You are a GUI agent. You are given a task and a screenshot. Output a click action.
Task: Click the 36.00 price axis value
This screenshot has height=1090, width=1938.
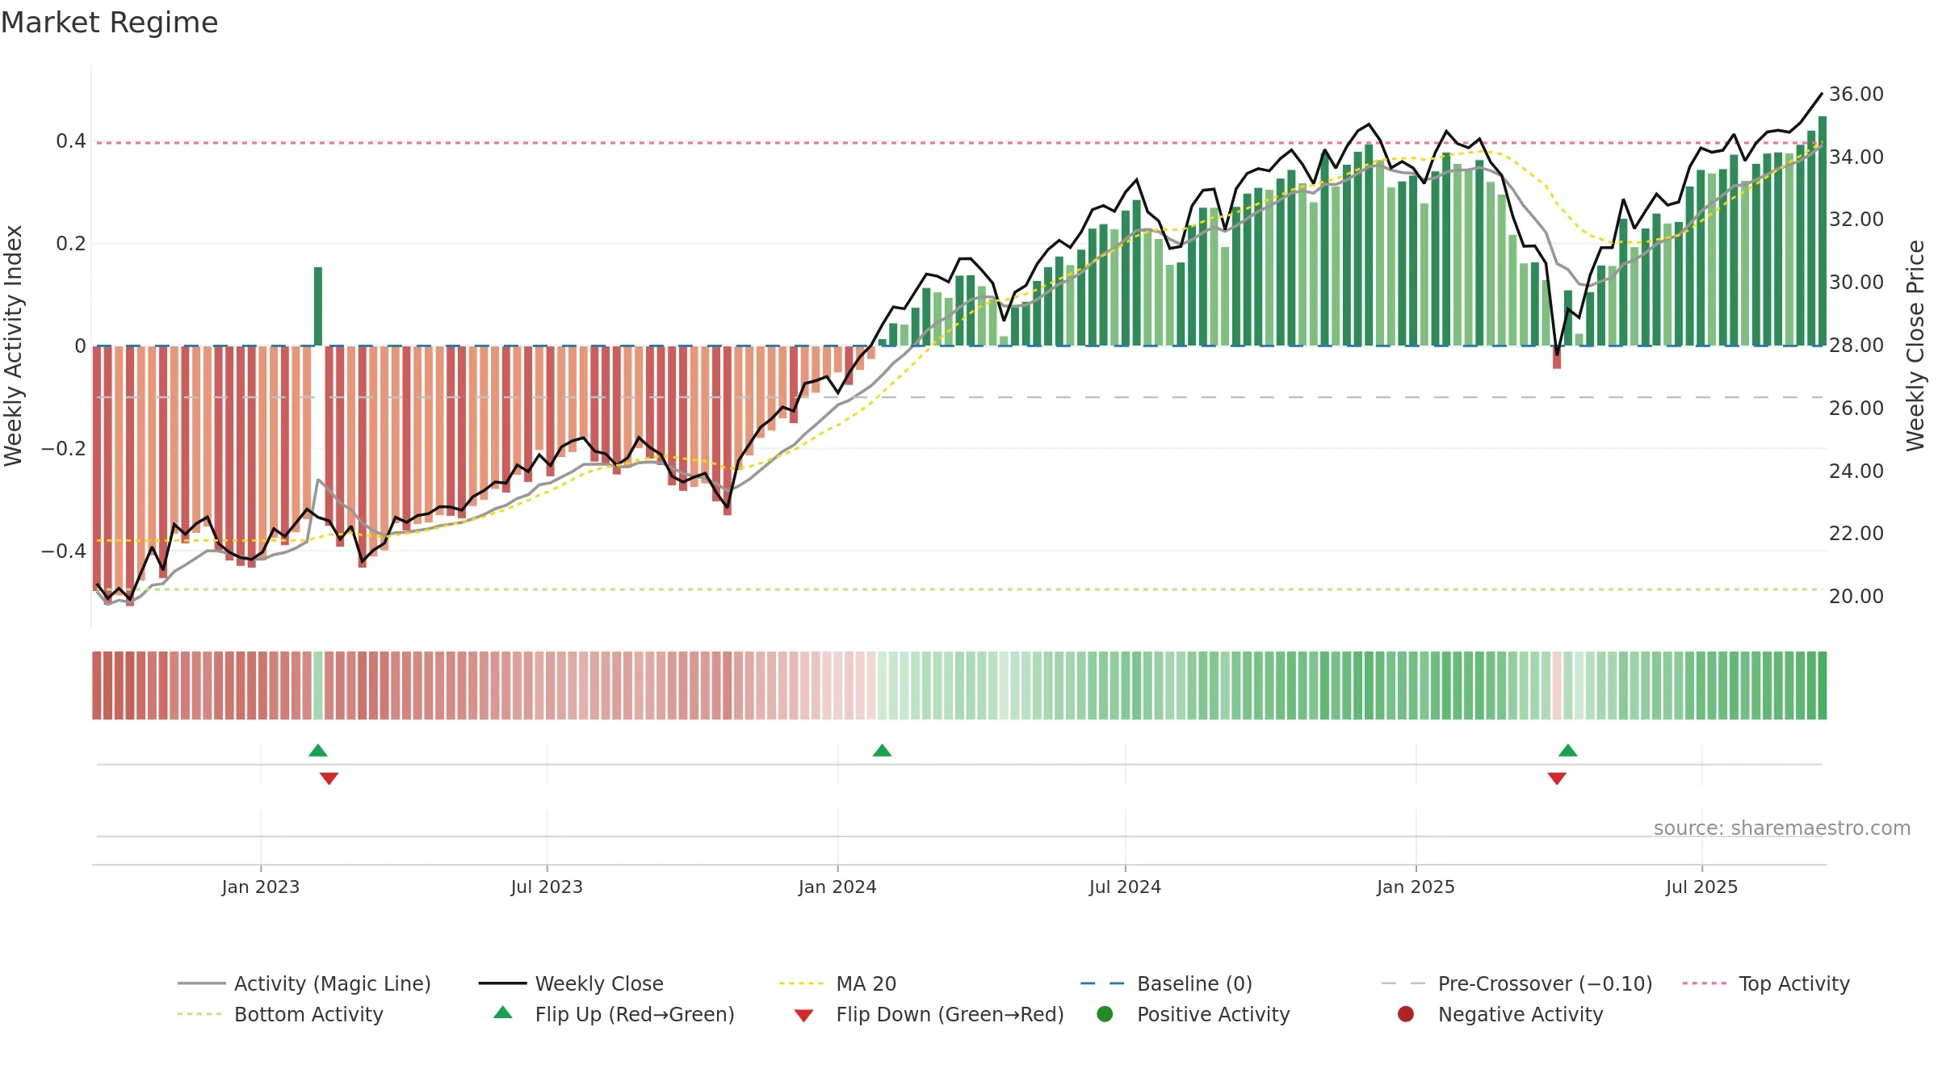point(1856,94)
